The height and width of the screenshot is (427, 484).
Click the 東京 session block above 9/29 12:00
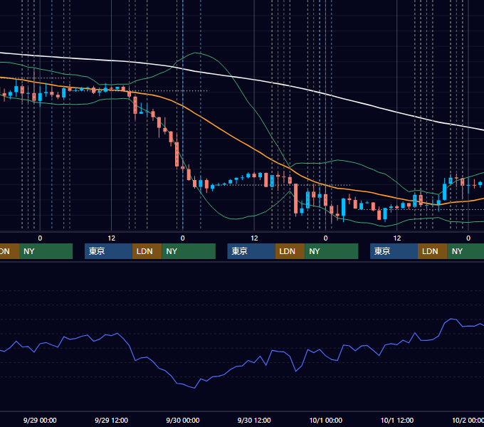click(x=108, y=251)
